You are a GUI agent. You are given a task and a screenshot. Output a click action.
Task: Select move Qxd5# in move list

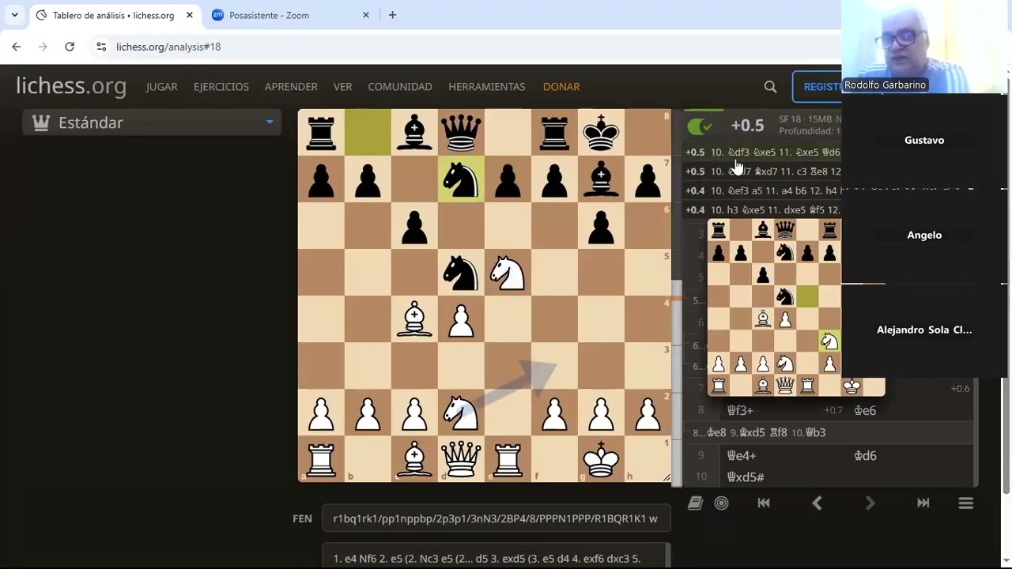(x=745, y=477)
